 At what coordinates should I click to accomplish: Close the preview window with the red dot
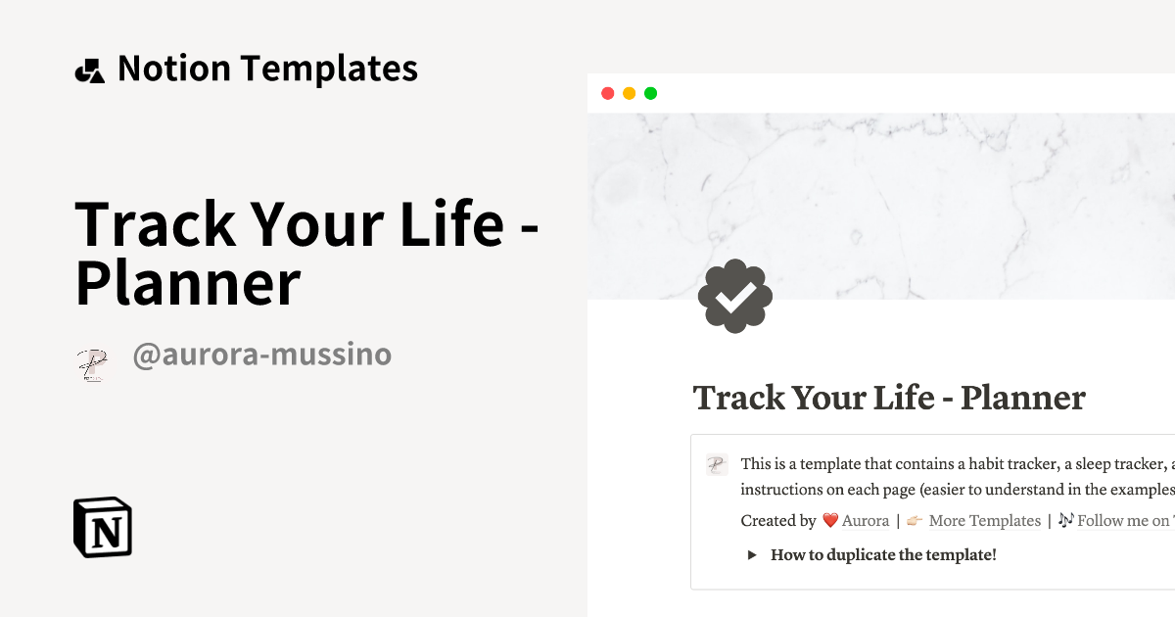[609, 92]
